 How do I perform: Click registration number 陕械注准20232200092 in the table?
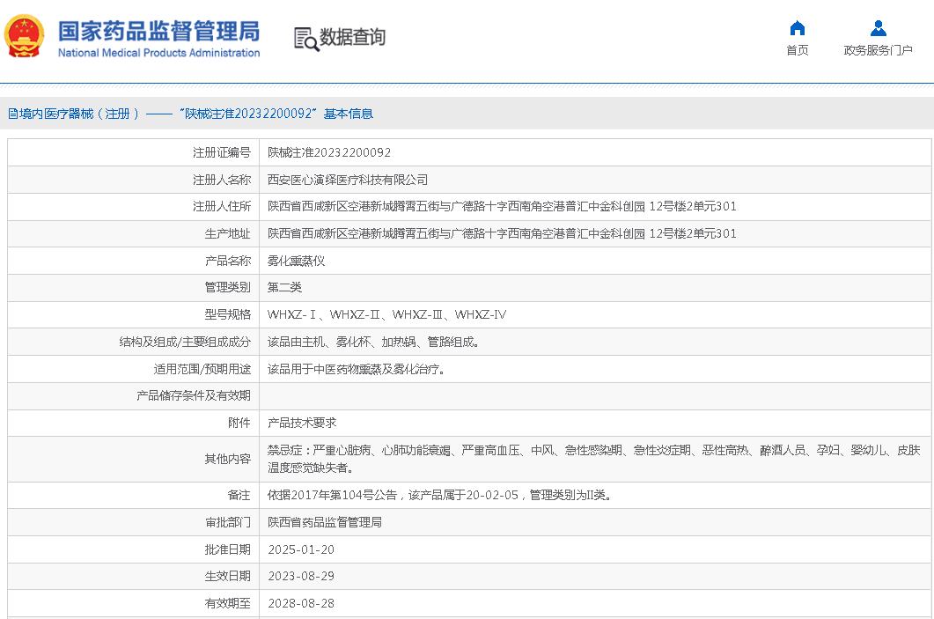click(x=329, y=152)
